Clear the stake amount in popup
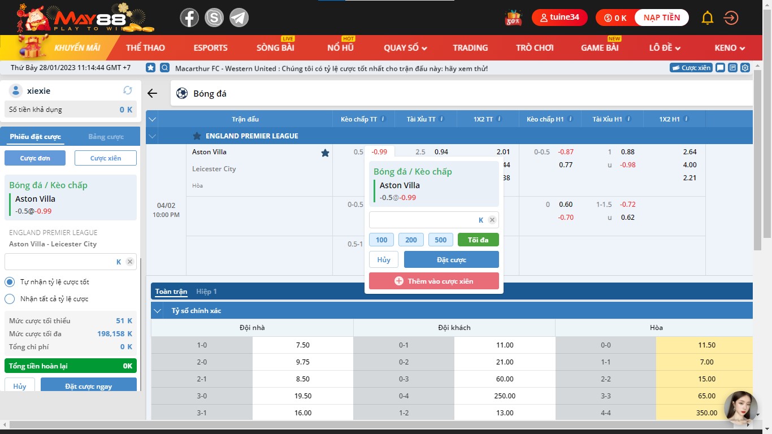772x434 pixels. coord(492,220)
